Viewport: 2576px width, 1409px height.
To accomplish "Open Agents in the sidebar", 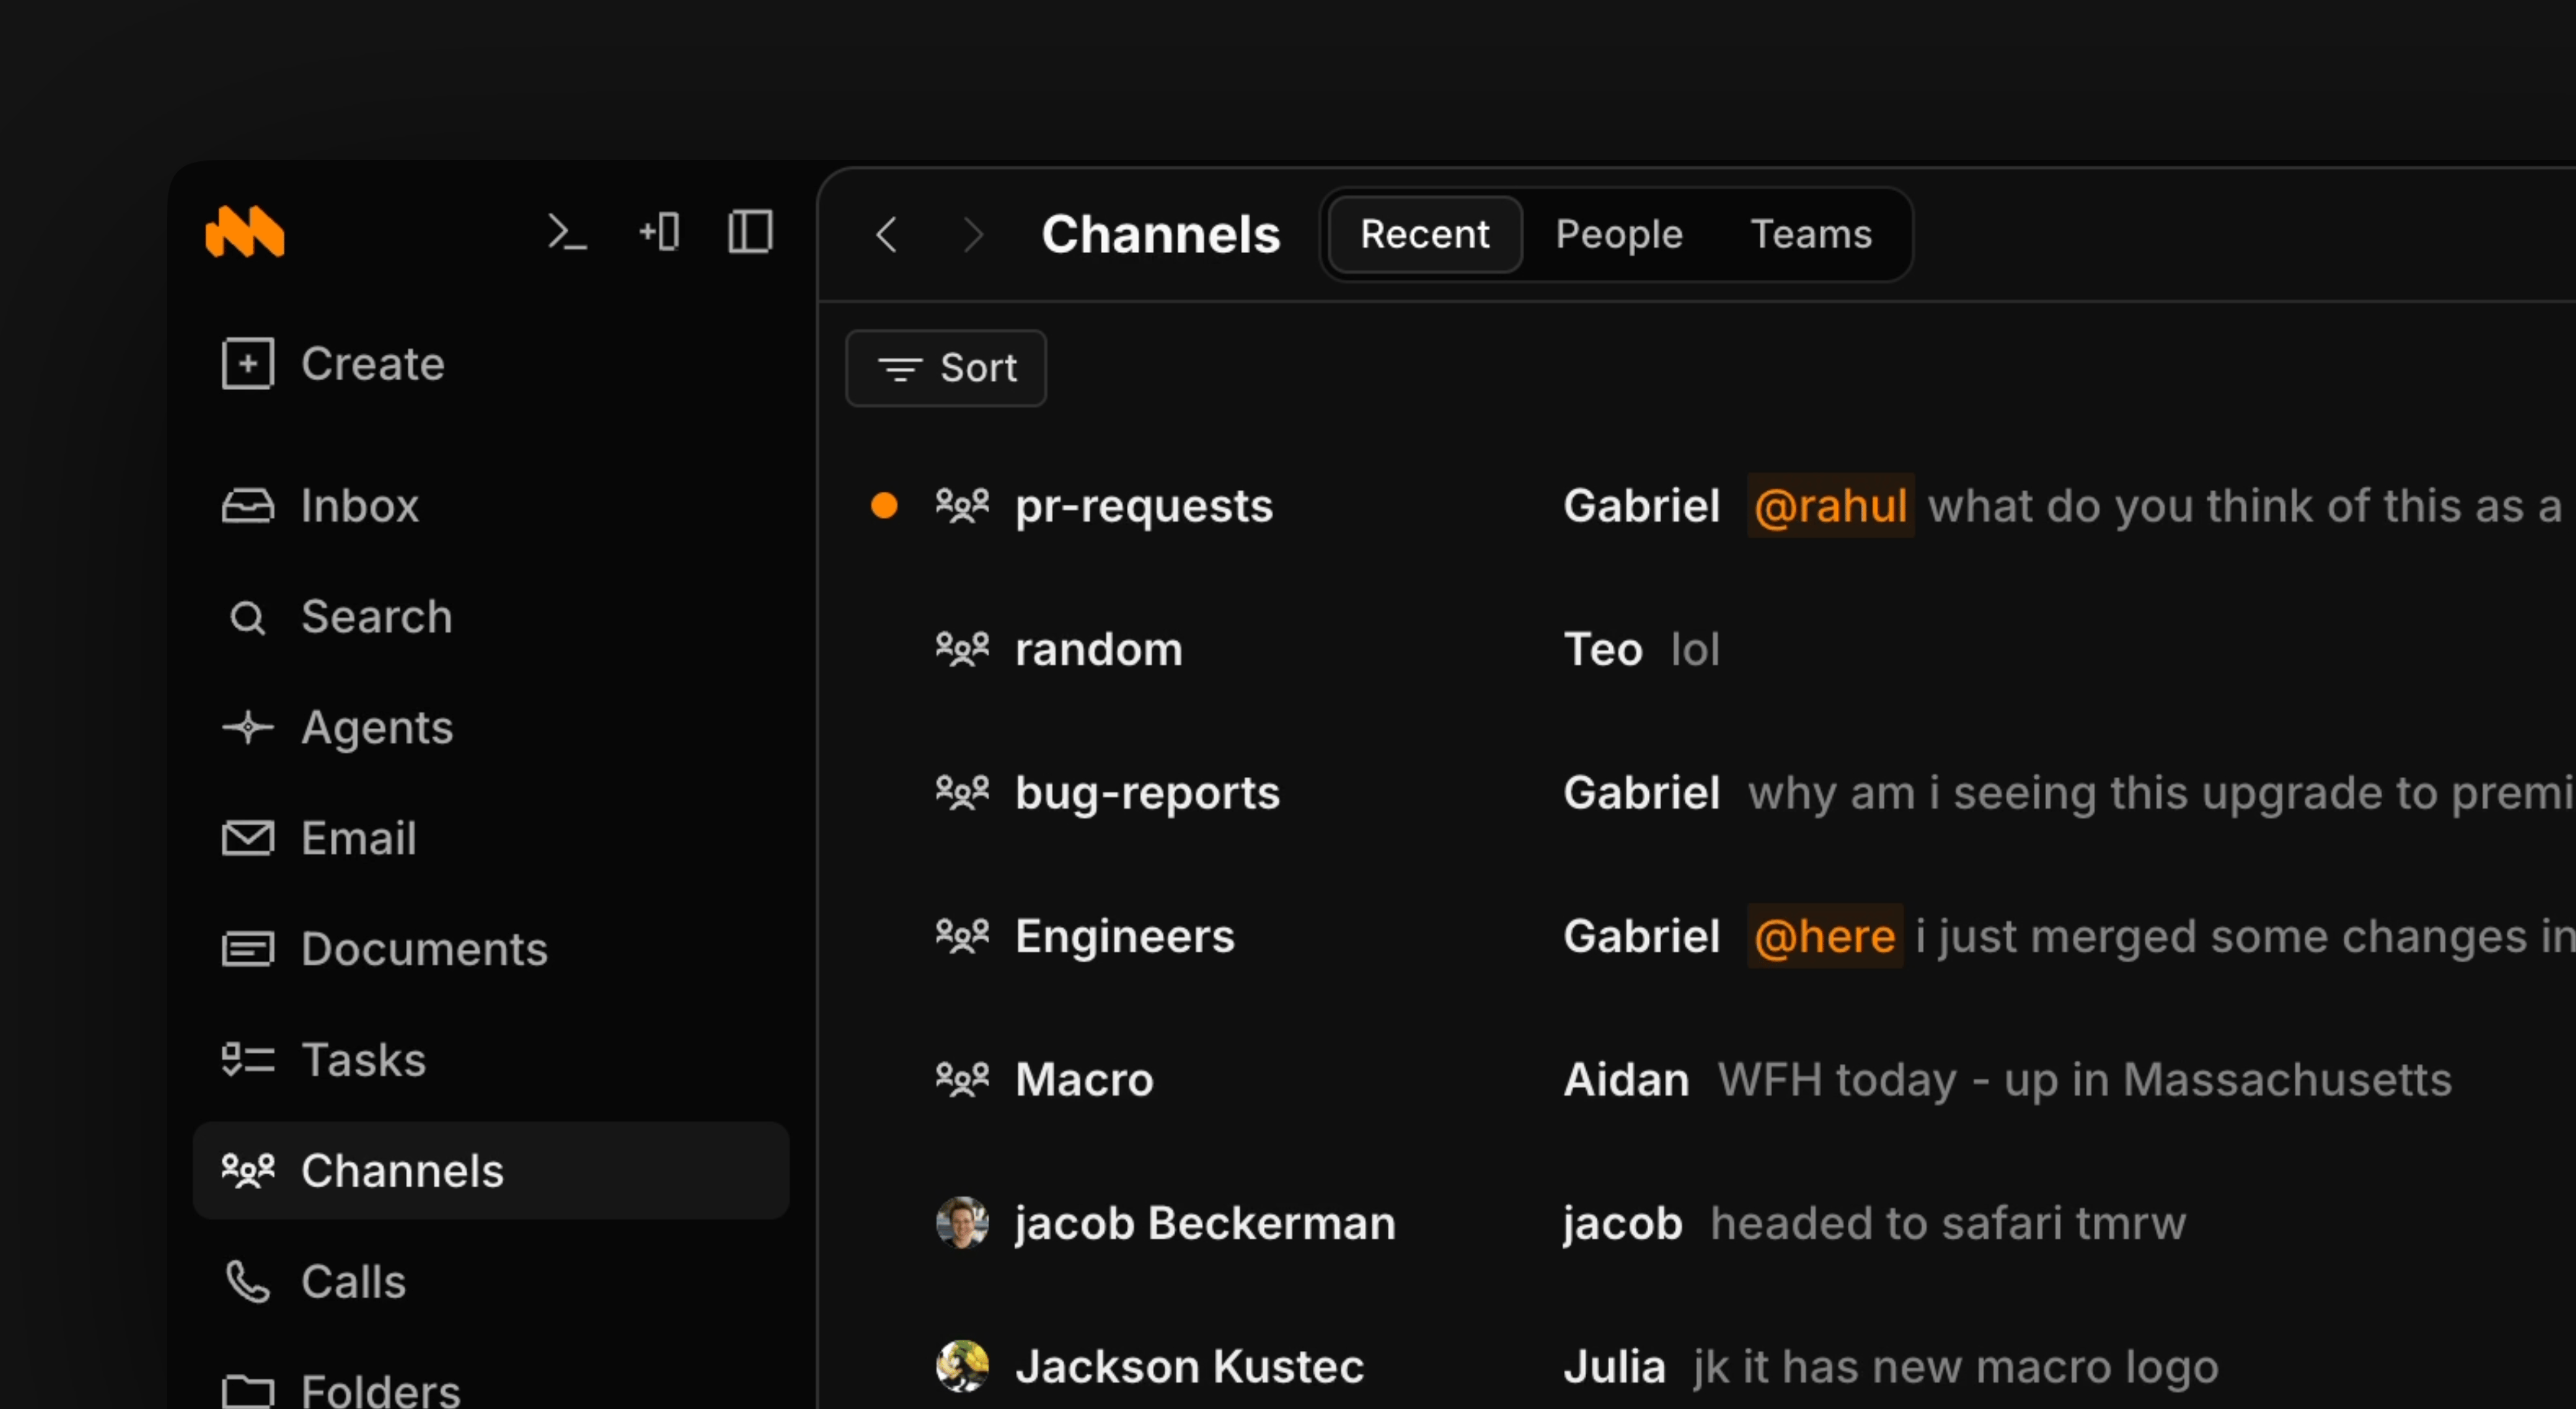I will pos(491,727).
